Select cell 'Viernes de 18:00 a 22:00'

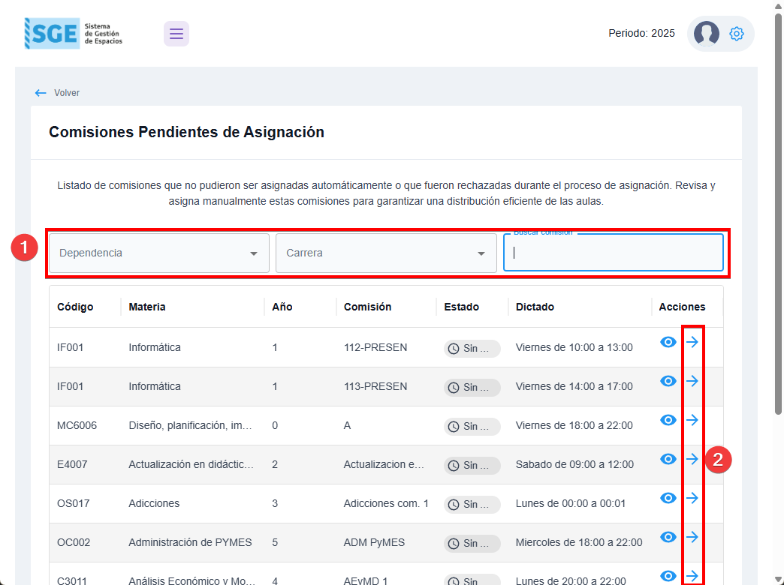coord(574,425)
